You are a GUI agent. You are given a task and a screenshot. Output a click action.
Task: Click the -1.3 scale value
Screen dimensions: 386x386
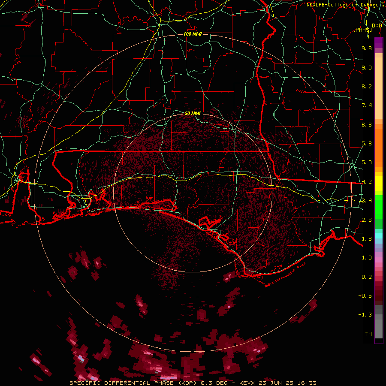(x=365, y=315)
